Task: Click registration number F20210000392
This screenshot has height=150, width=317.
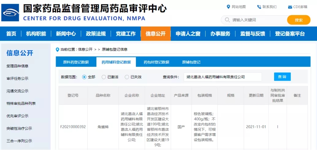Action: pos(73,127)
